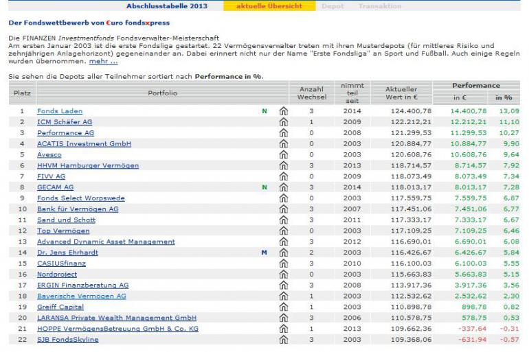Click green N badge in Fonds Laden row

tap(264, 111)
